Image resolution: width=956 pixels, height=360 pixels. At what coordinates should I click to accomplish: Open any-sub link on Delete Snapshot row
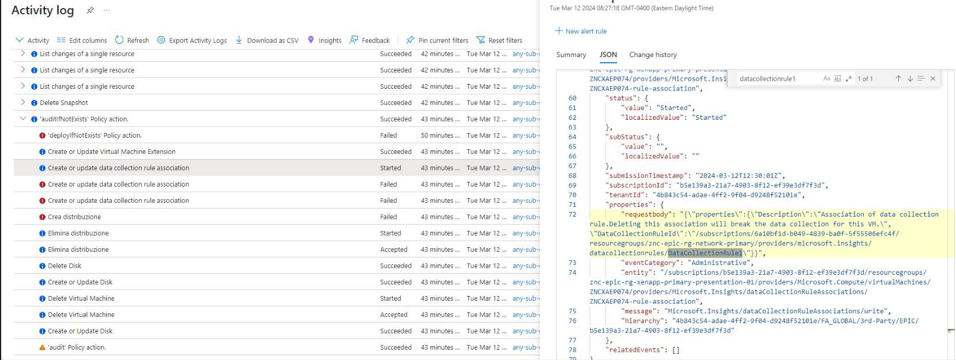tap(525, 103)
